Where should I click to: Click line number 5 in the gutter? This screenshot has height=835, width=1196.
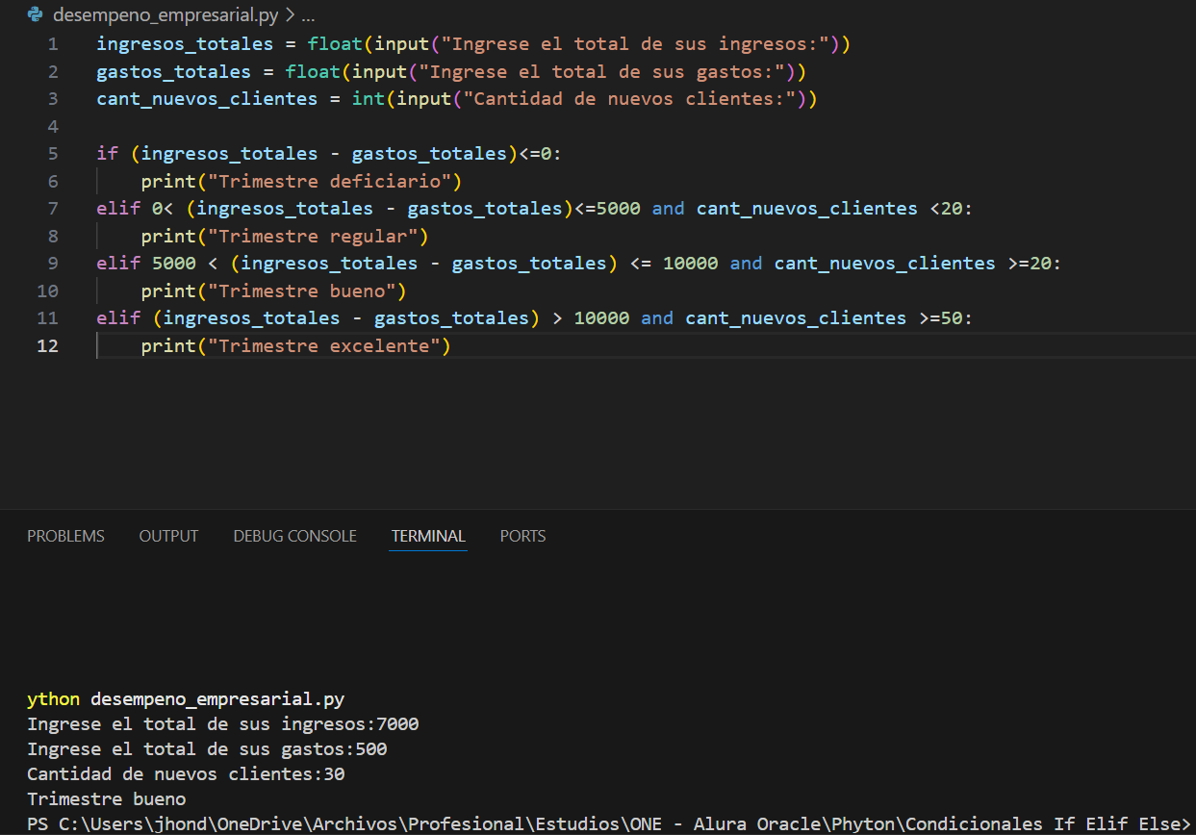(x=52, y=154)
